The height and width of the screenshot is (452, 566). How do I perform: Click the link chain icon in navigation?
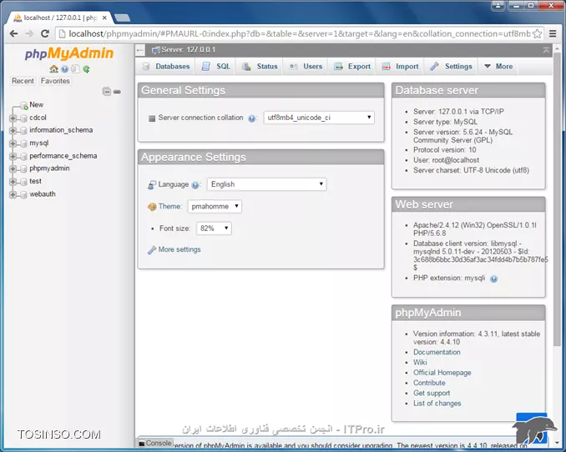point(117,92)
